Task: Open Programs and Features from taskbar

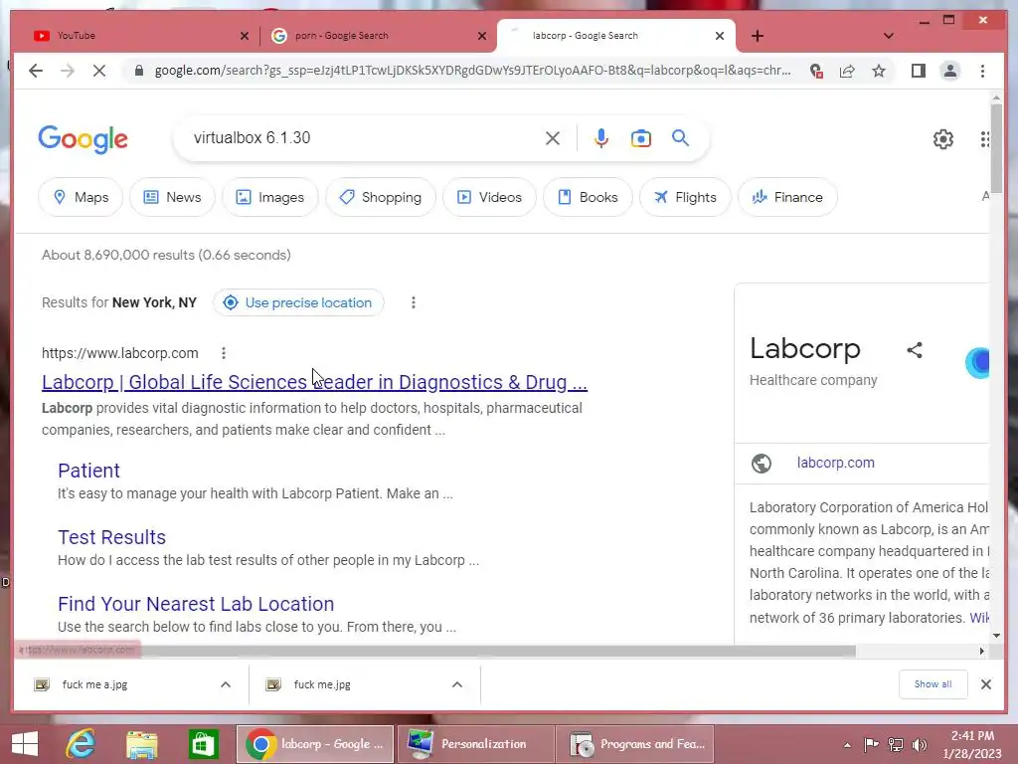Action: 636,744
